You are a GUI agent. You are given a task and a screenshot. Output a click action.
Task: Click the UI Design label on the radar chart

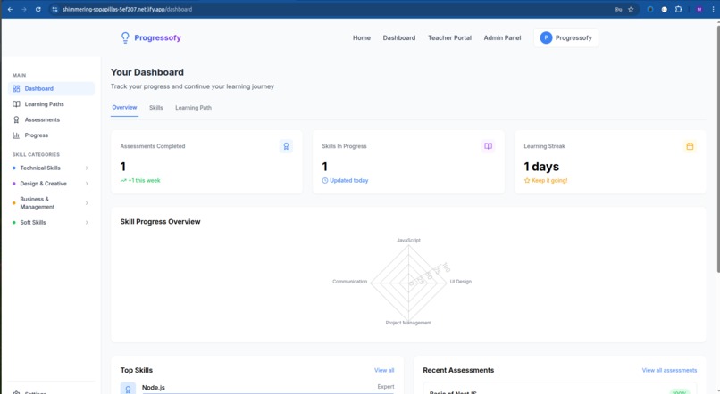[x=461, y=282]
